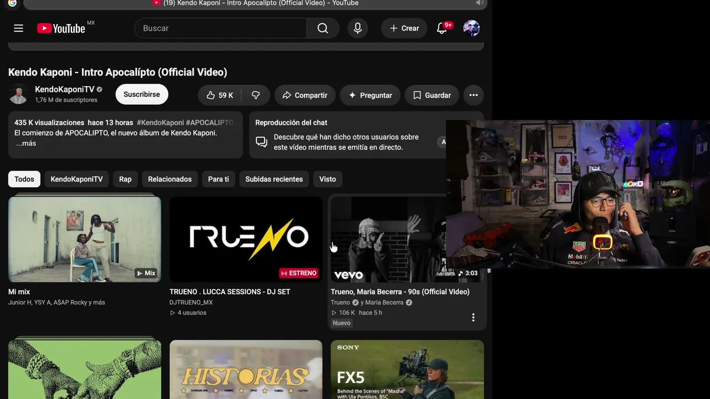710x399 pixels.
Task: Click the 435 K visualizaciones text
Action: 49,122
